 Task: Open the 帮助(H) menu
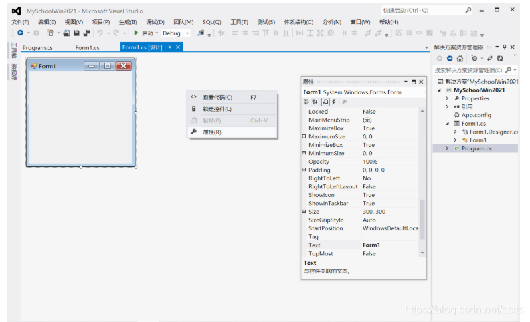389,22
